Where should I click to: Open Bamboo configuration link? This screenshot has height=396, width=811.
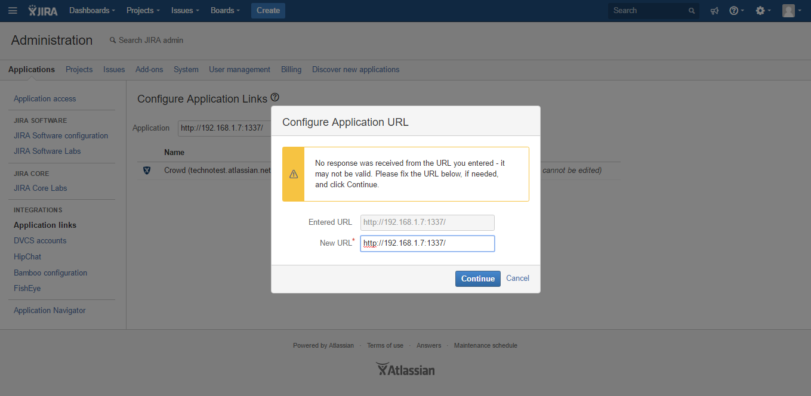point(51,273)
